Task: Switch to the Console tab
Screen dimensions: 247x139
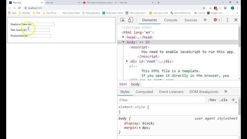Action: [171, 20]
